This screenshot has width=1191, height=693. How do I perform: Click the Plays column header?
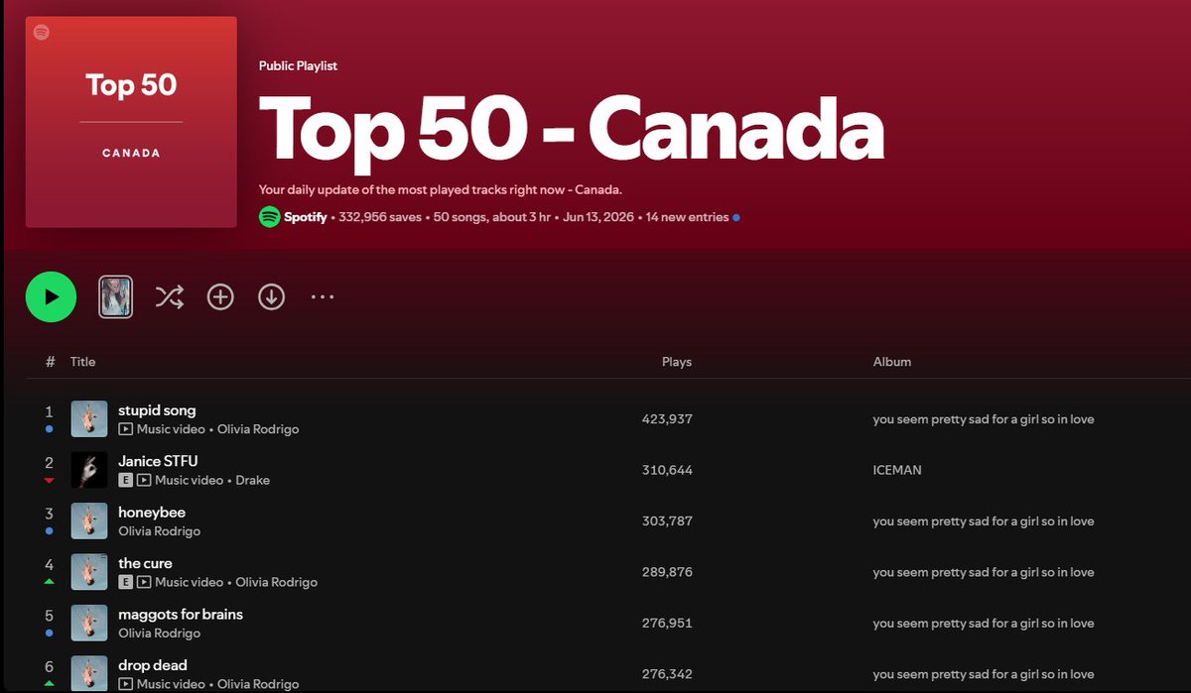click(x=677, y=362)
